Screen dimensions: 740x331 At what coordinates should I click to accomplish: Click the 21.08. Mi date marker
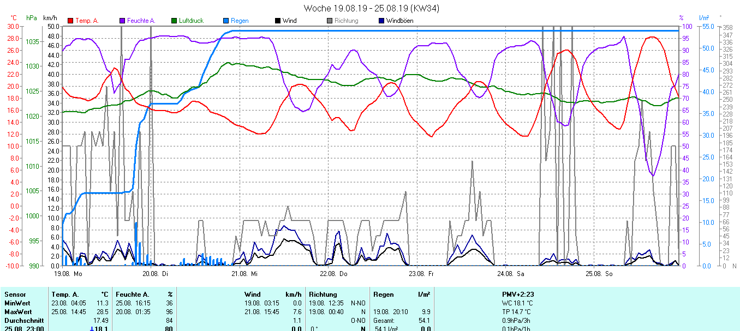(x=244, y=273)
